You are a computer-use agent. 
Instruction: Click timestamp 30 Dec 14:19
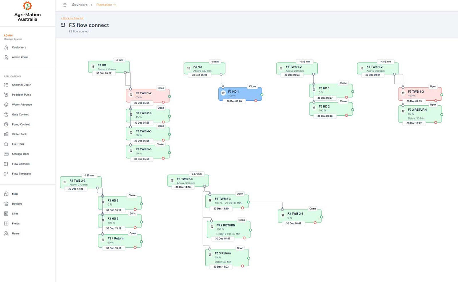221,209
